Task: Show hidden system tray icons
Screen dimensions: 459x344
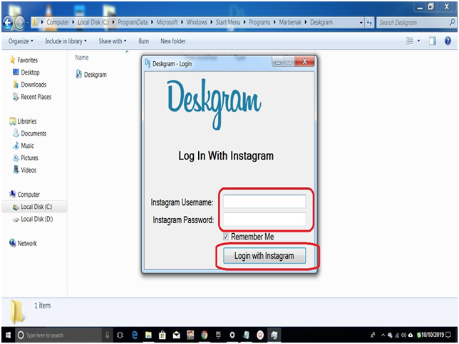Action: click(x=383, y=335)
